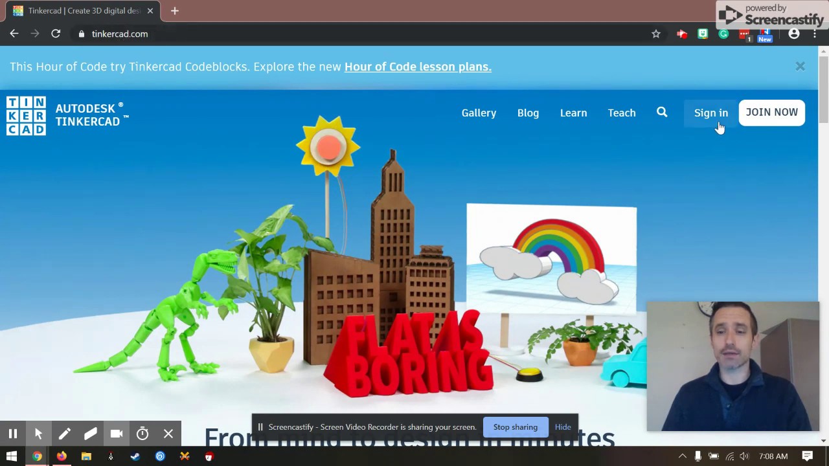
Task: Navigate to the Teach page
Action: pyautogui.click(x=622, y=113)
